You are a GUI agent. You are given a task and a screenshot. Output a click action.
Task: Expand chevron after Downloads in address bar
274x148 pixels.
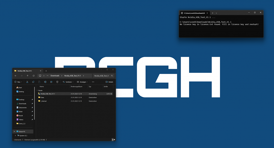point(62,76)
